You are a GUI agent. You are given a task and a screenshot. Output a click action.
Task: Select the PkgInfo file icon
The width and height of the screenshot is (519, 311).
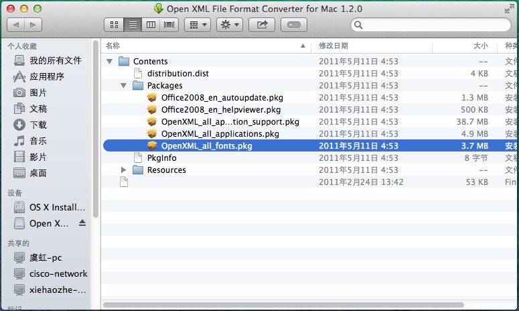(x=138, y=158)
